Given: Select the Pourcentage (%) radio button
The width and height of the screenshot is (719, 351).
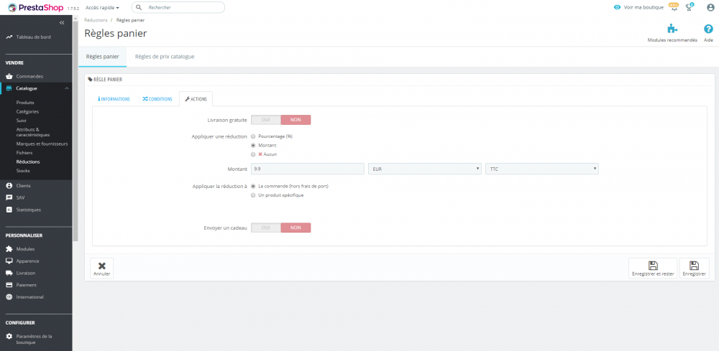Looking at the screenshot, I should click(x=253, y=136).
